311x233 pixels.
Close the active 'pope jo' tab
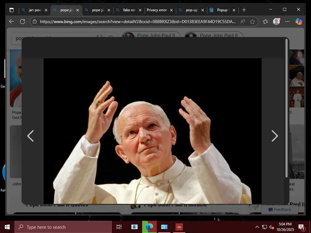pyautogui.click(x=78, y=10)
